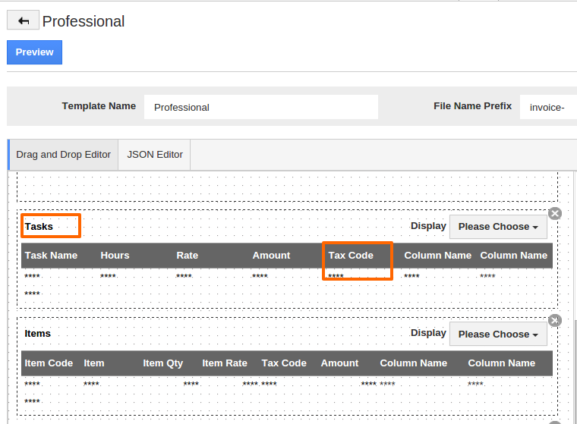Remove the Tasks section with X icon
This screenshot has height=424, width=577.
tap(555, 213)
